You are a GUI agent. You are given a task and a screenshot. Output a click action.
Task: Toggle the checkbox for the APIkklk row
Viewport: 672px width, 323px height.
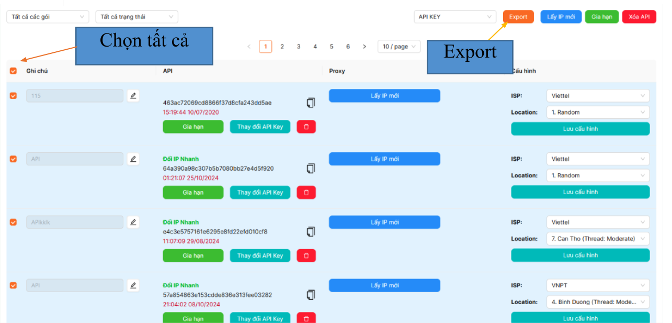(14, 222)
